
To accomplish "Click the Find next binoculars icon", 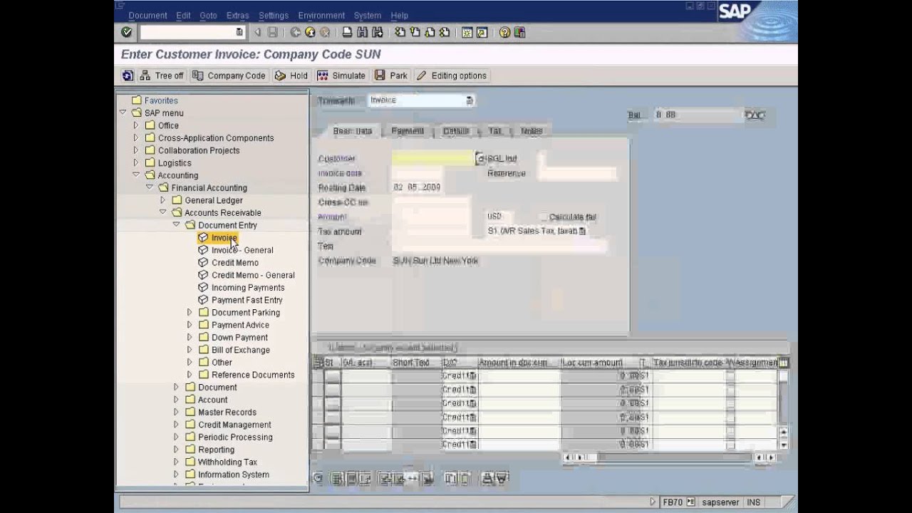I will point(377,32).
